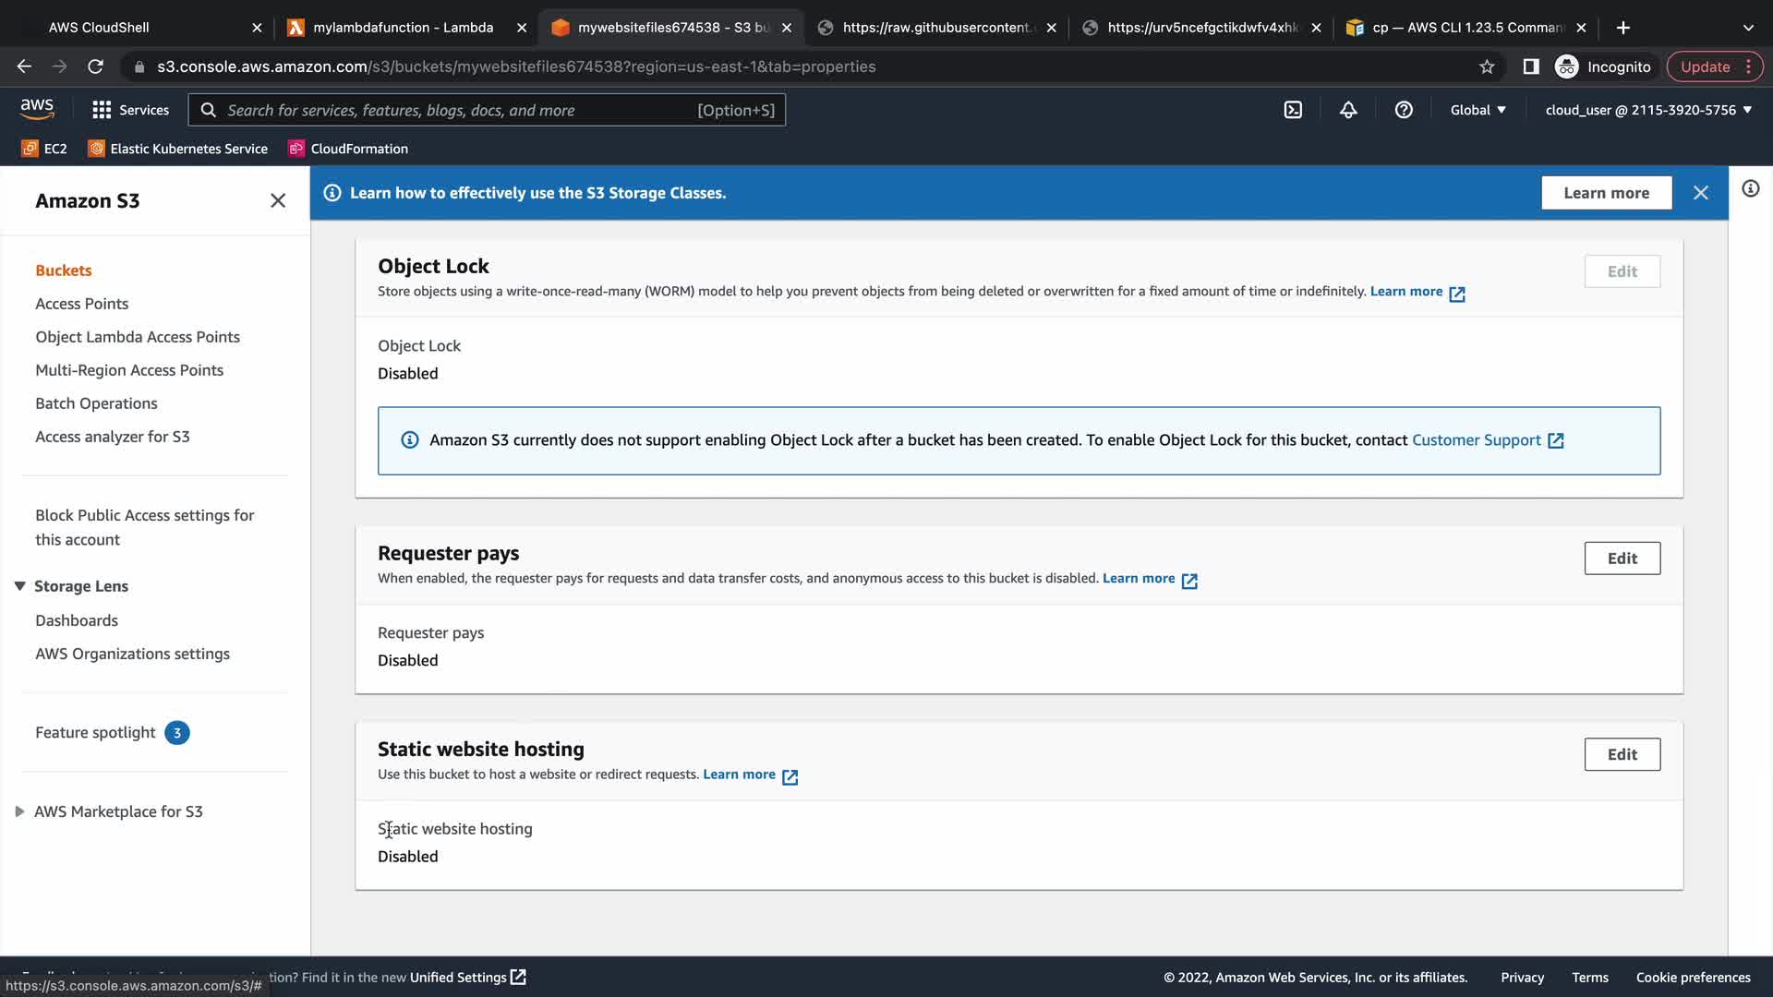Switch to the mylambdafunction Lambda tab
1773x997 pixels.
point(403,28)
